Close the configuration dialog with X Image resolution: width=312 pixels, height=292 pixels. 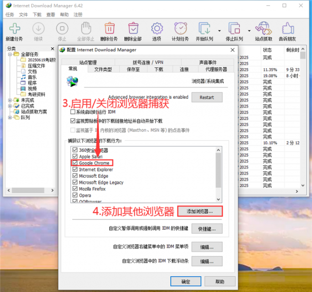pyautogui.click(x=233, y=50)
